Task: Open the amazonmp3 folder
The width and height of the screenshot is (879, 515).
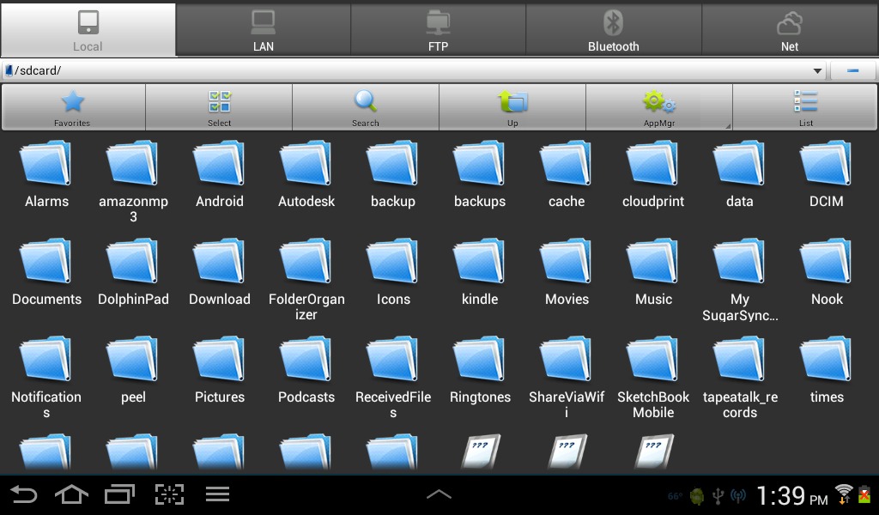Action: pyautogui.click(x=133, y=180)
